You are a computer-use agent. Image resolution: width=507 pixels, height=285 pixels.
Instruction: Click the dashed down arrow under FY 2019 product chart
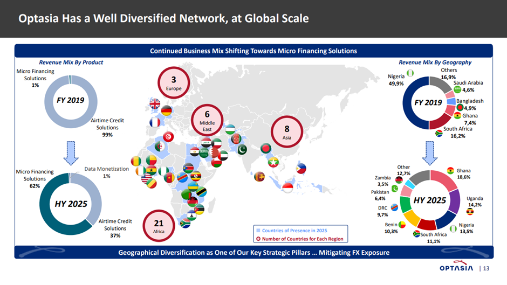tap(71, 152)
